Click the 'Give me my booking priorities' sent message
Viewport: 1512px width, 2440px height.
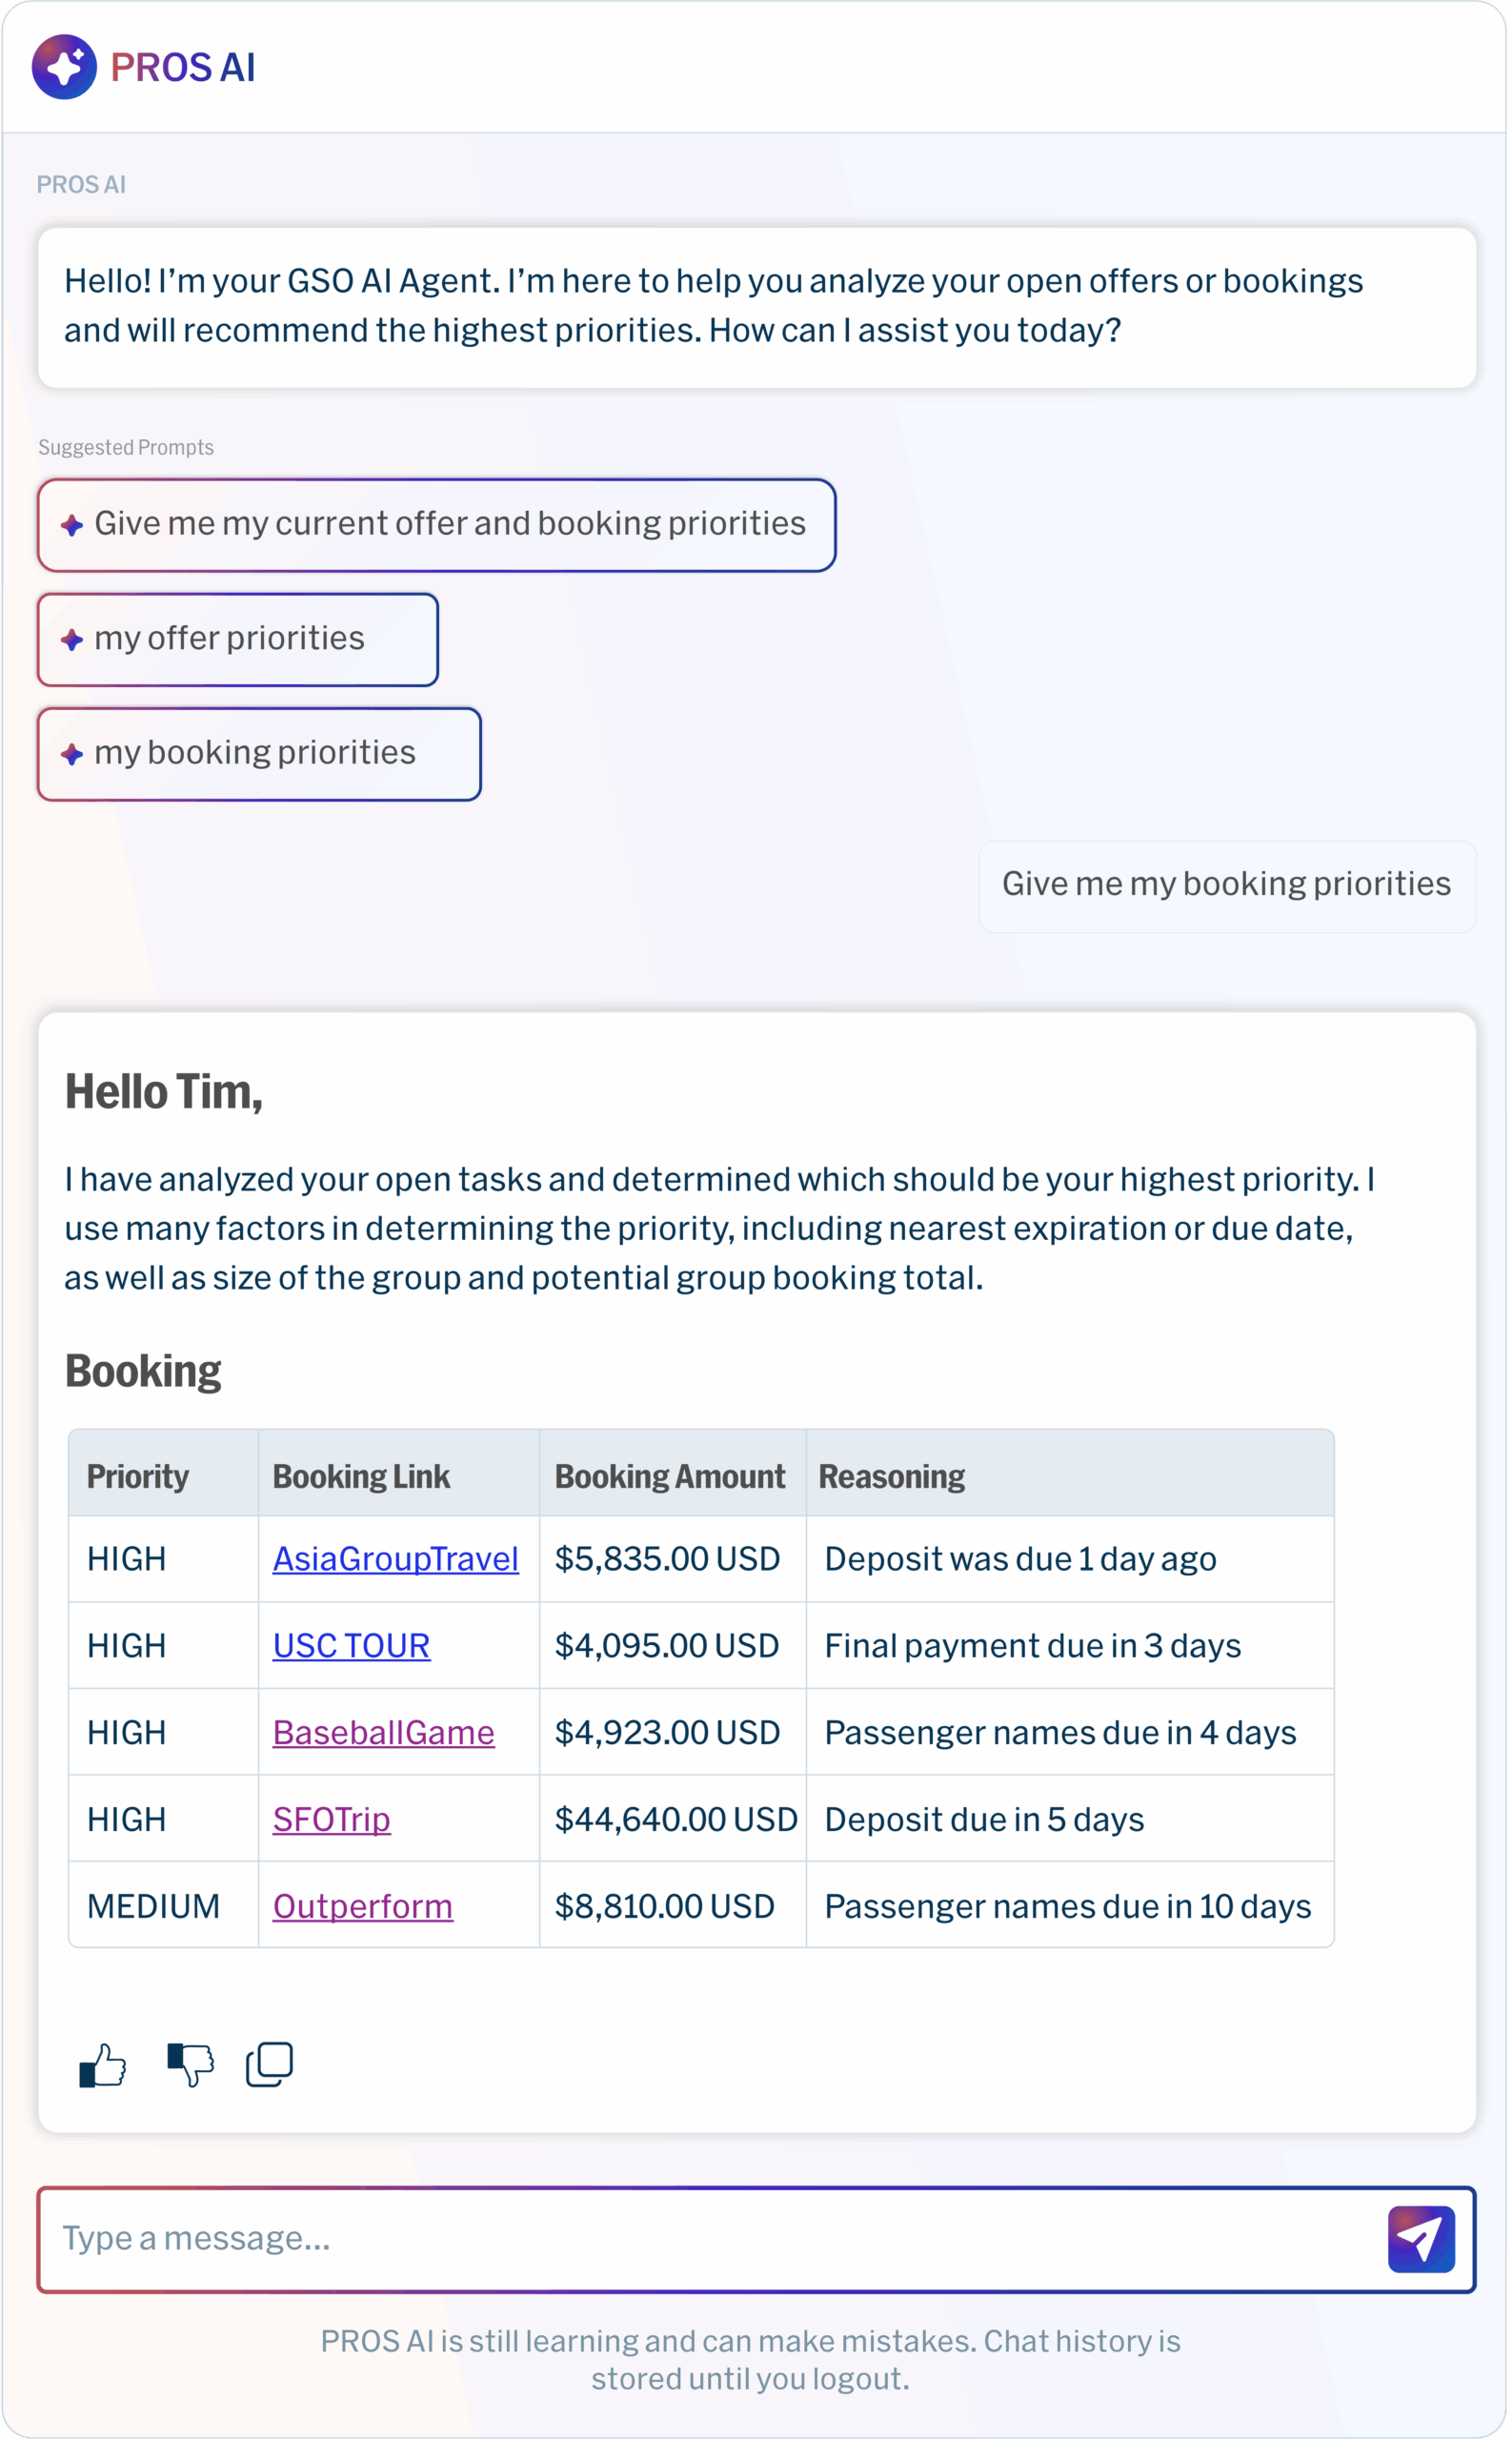(x=1226, y=884)
